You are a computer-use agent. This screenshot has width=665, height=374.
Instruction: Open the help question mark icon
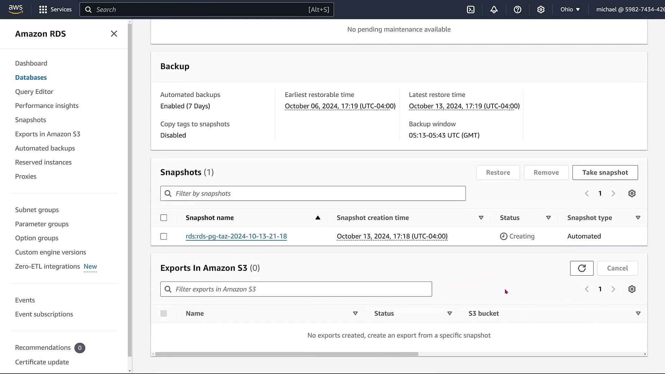[517, 10]
